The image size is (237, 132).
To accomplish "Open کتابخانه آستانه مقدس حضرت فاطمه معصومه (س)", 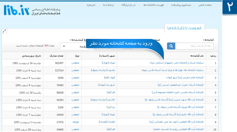I will click(178, 92).
